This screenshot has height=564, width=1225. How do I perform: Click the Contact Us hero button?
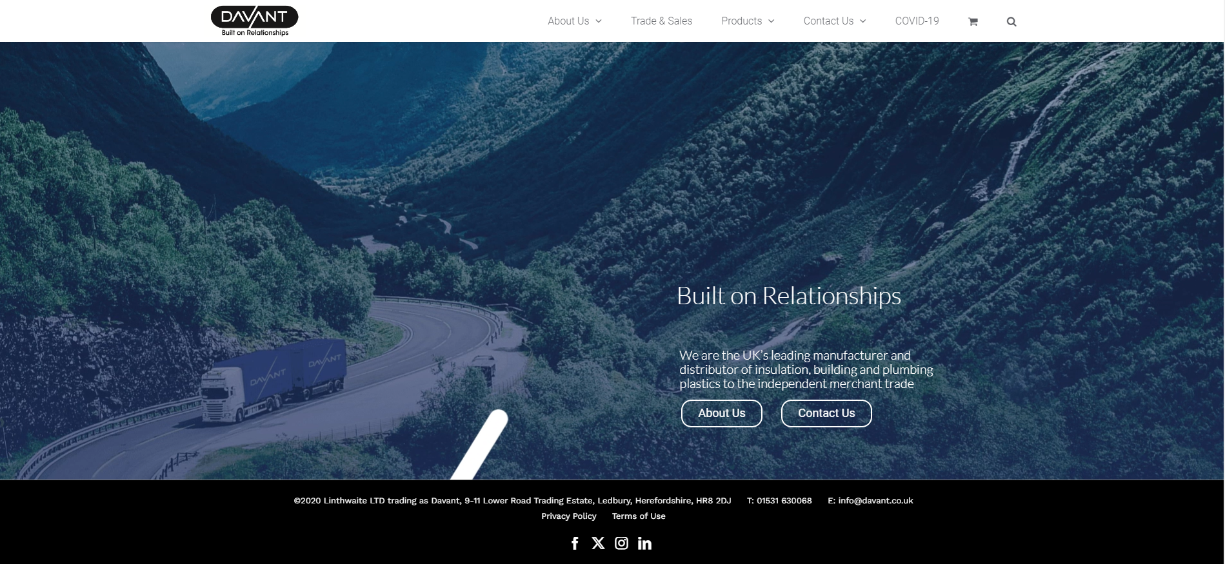tap(826, 413)
